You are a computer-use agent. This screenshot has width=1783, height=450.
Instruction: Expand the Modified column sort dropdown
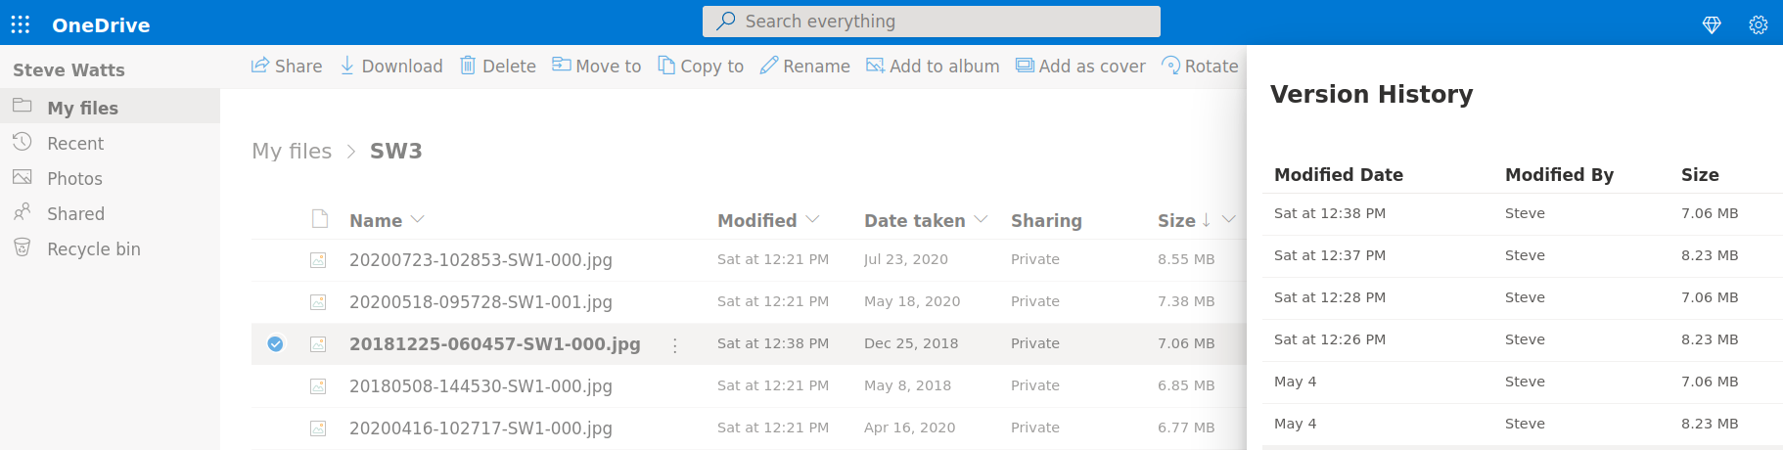(x=812, y=219)
